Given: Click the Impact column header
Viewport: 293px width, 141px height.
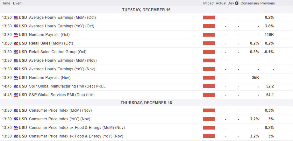Looking at the screenshot, I should (209, 3).
